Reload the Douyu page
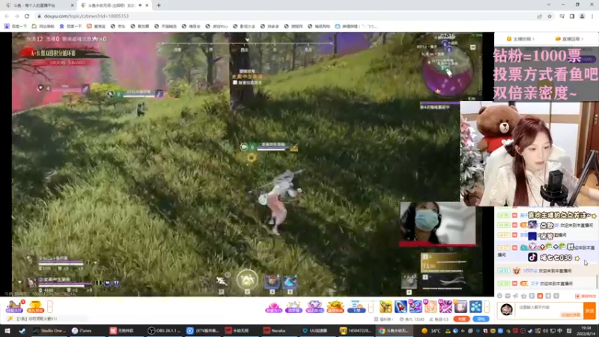 [27, 16]
